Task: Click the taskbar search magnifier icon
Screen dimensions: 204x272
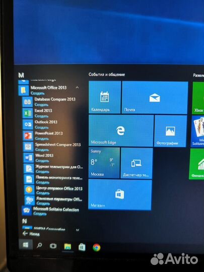Action: click(x=40, y=245)
